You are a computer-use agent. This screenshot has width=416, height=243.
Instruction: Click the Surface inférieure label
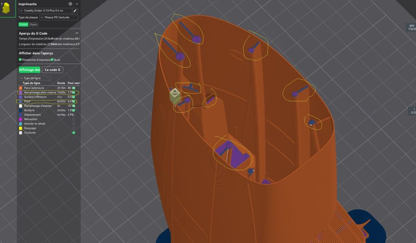pos(35,97)
